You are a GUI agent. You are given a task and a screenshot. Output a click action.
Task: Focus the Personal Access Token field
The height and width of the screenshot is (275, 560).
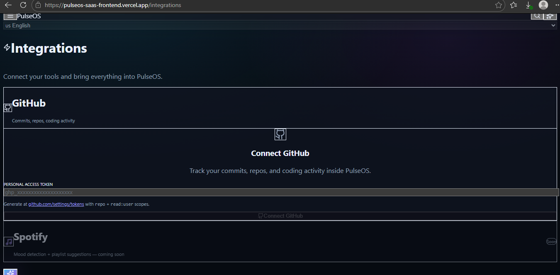click(281, 192)
